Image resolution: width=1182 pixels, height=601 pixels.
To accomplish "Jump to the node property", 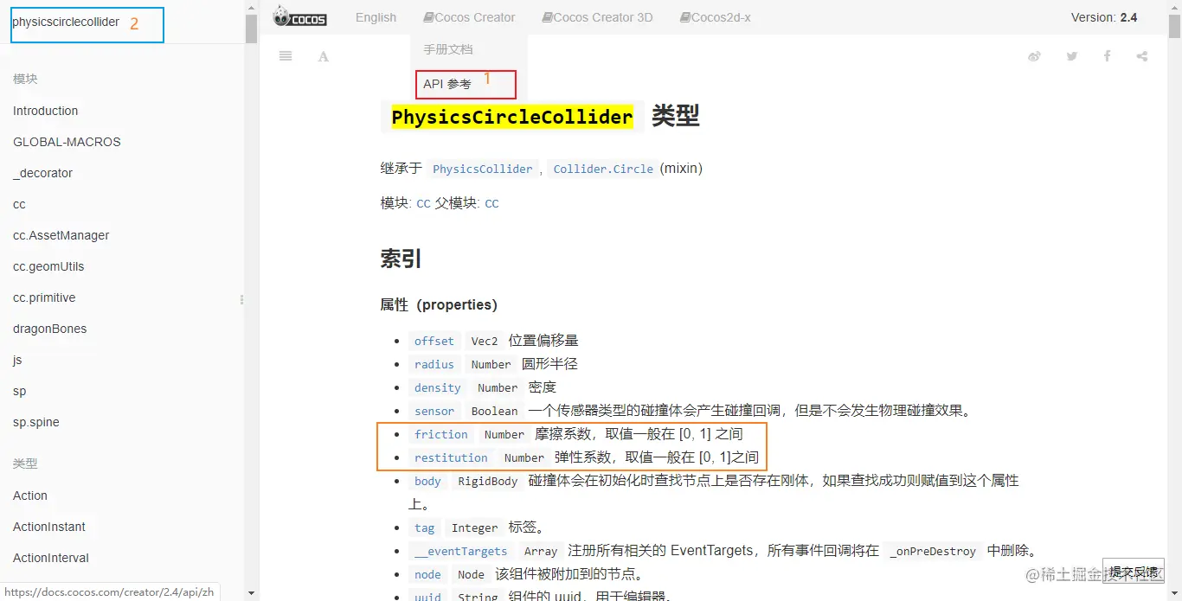I will (x=427, y=574).
